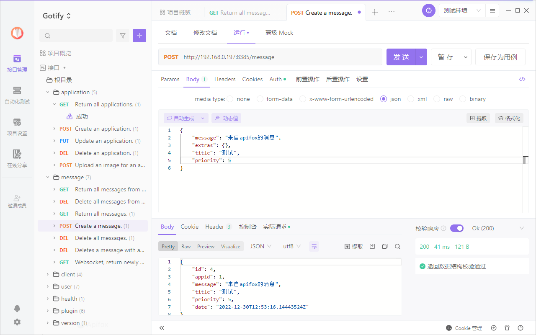This screenshot has height=335, width=536.
Task: Open the Gotify project switcher
Action: (57, 16)
